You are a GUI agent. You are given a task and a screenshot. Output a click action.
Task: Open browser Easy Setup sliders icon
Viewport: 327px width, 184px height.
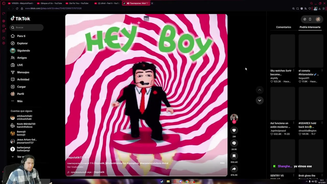324,8
